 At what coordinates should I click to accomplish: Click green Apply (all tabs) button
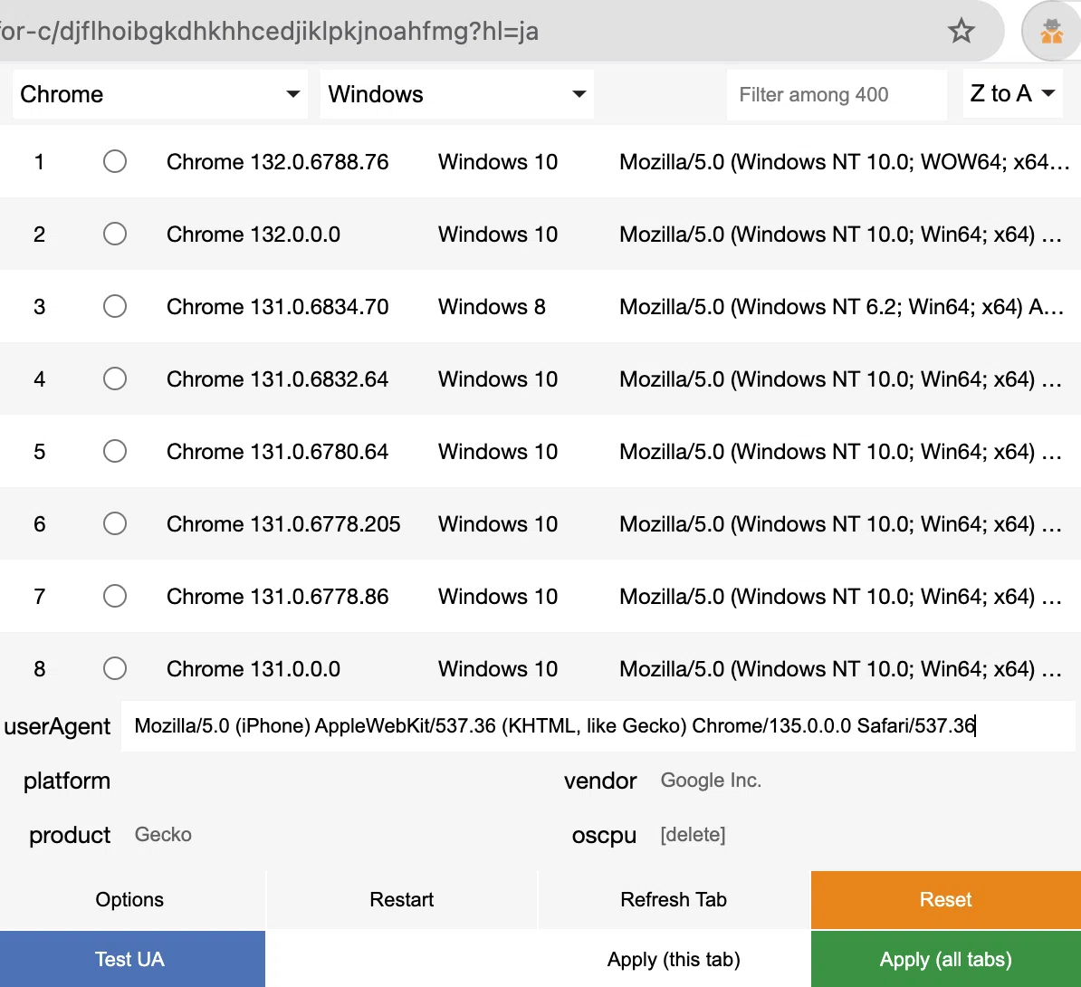(x=946, y=959)
